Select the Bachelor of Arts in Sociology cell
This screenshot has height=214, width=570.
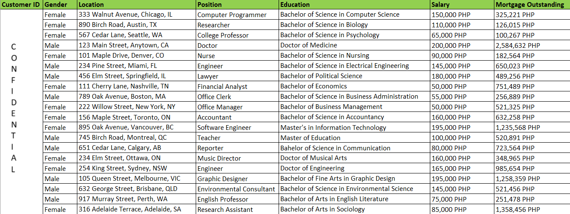pyautogui.click(x=354, y=209)
